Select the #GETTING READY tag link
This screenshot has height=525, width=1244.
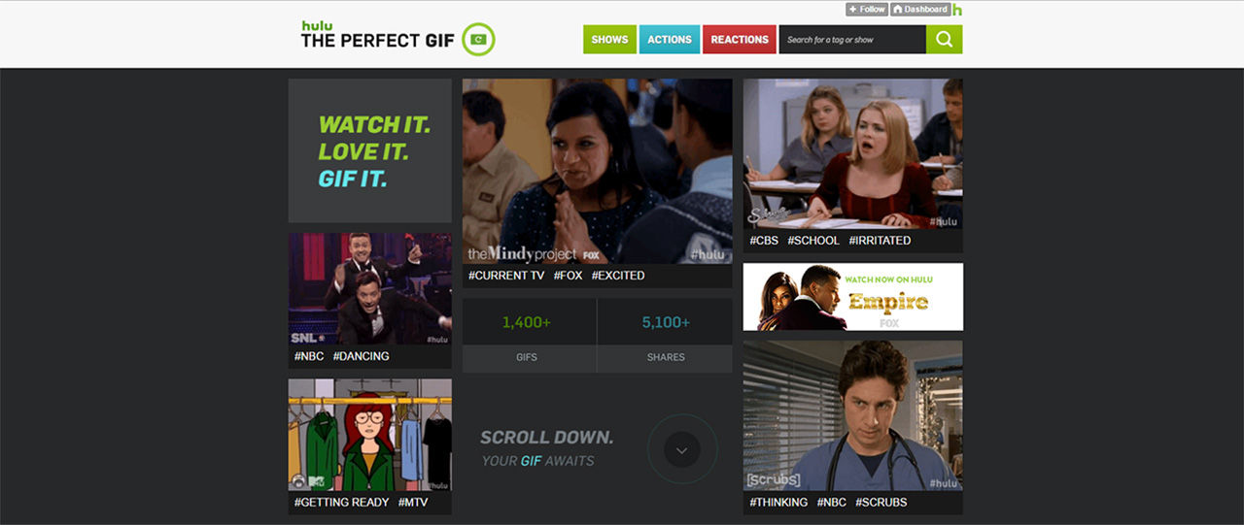coord(341,503)
